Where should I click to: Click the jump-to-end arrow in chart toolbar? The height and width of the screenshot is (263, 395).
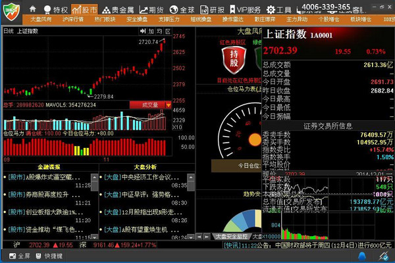pyautogui.click(x=143, y=31)
